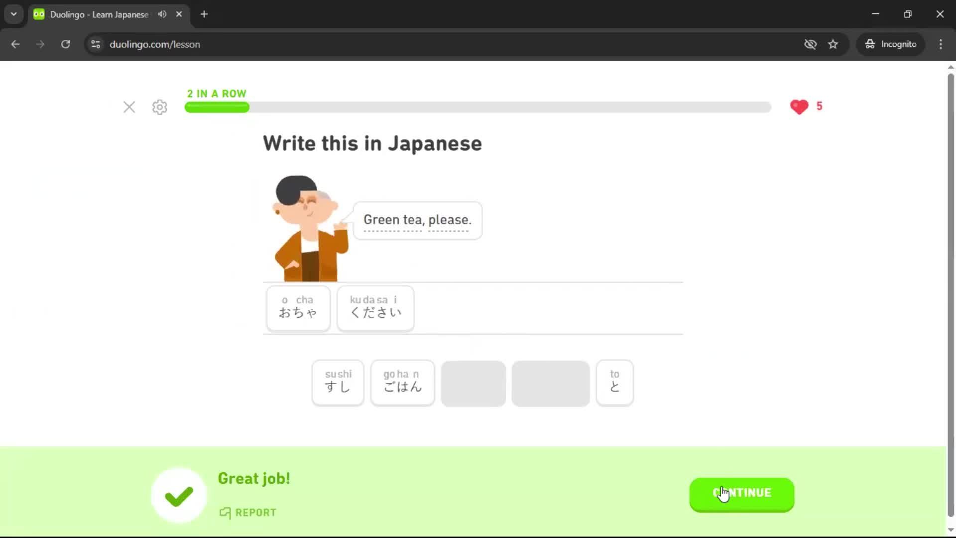Open Chrome's three-dot menu
The width and height of the screenshot is (956, 538).
tap(940, 44)
